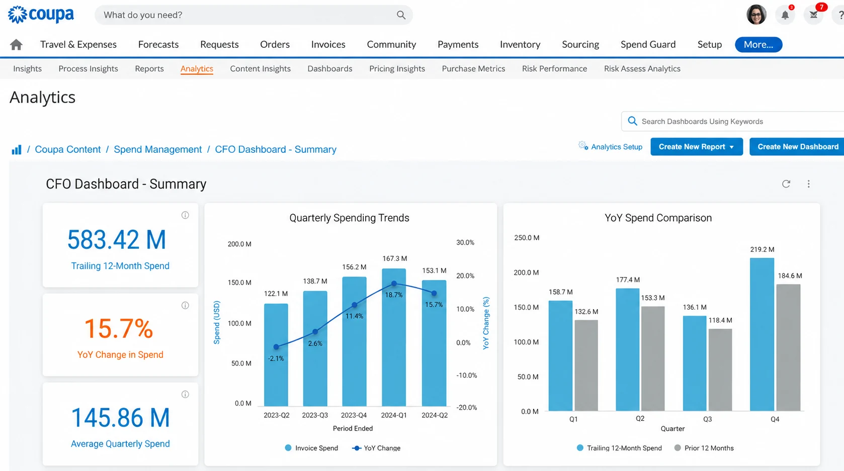Open the user profile avatar
The image size is (844, 471).
(756, 15)
